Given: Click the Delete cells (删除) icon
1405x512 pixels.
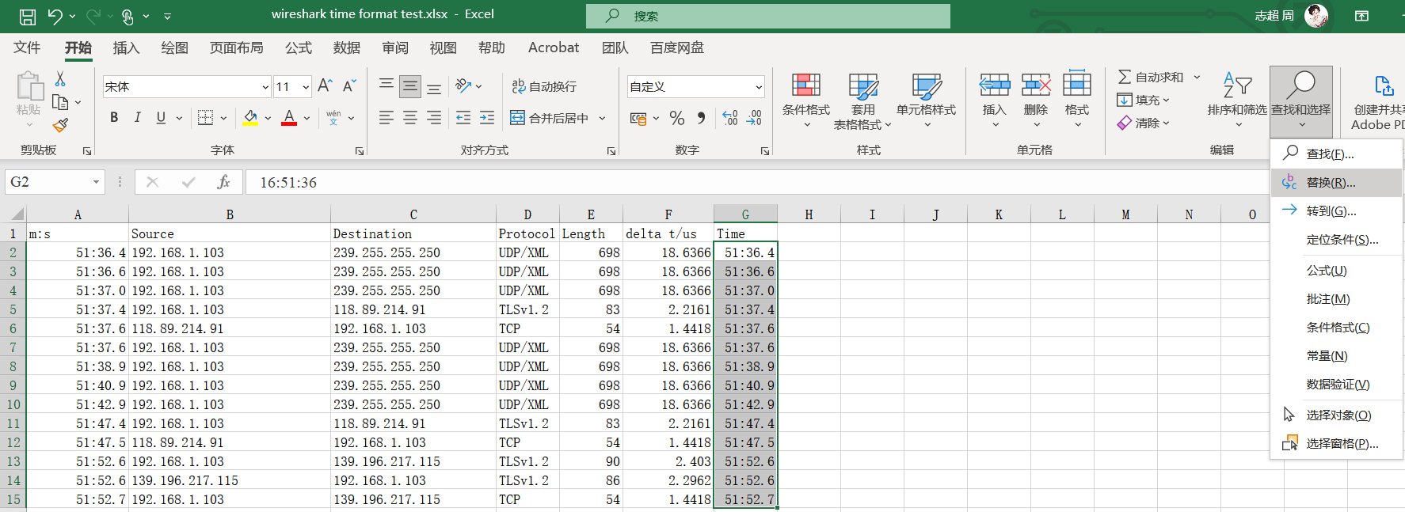Looking at the screenshot, I should point(1036,85).
